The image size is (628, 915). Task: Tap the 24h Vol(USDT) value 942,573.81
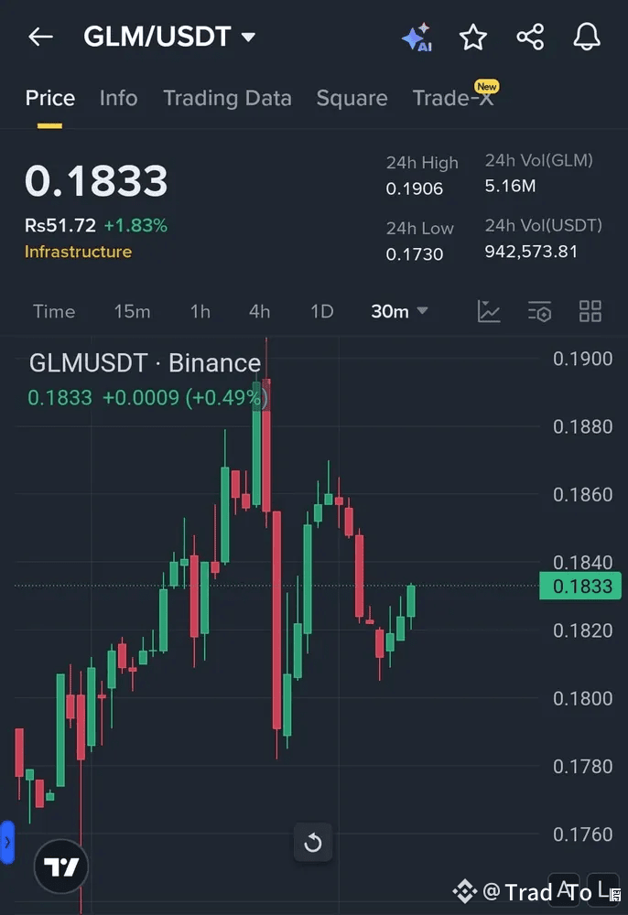pos(531,252)
